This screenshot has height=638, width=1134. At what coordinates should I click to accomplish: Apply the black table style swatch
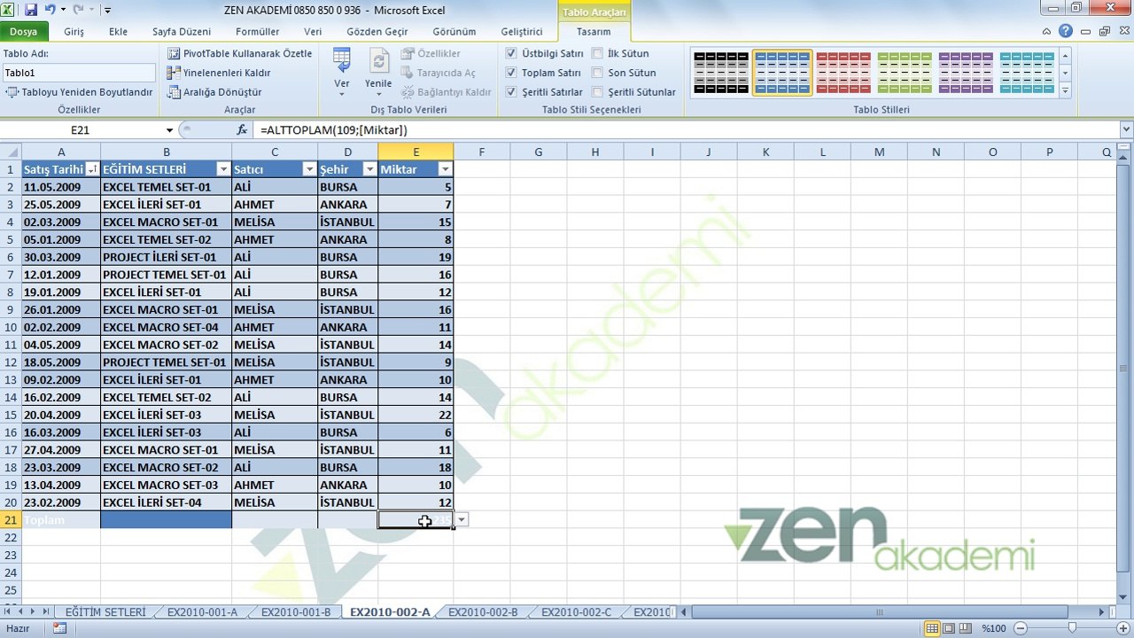[721, 73]
